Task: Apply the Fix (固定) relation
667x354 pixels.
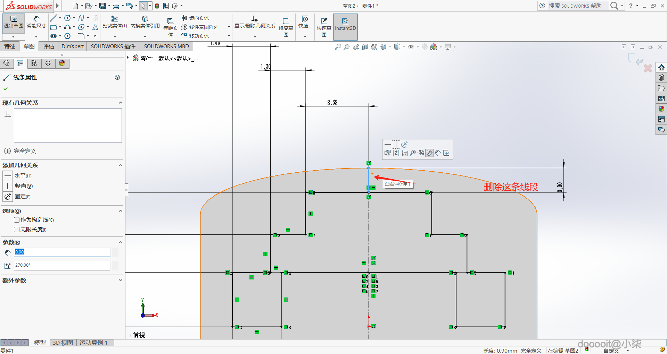Action: (x=8, y=197)
